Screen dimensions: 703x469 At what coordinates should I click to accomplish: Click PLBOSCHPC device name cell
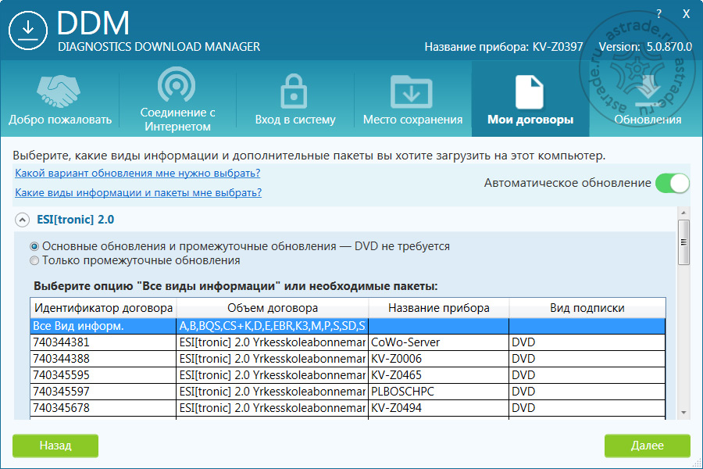click(x=438, y=392)
